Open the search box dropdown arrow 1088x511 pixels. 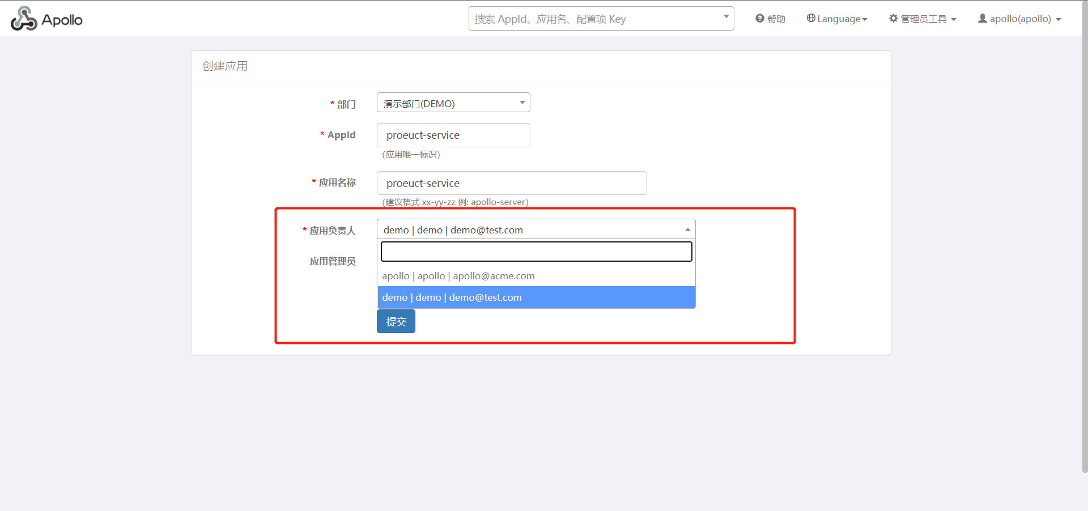726,17
